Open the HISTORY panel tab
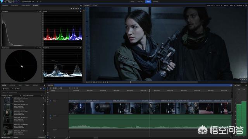The height and width of the screenshot is (139, 248). pyautogui.click(x=35, y=85)
